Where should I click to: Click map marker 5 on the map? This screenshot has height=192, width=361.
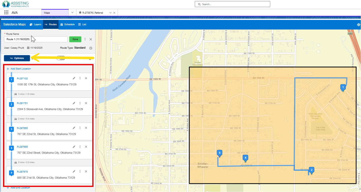point(220,153)
